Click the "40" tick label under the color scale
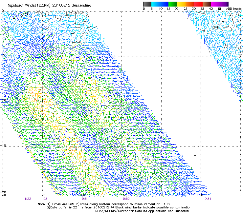The width and height of the screenshot is (243, 213). [x=211, y=9]
